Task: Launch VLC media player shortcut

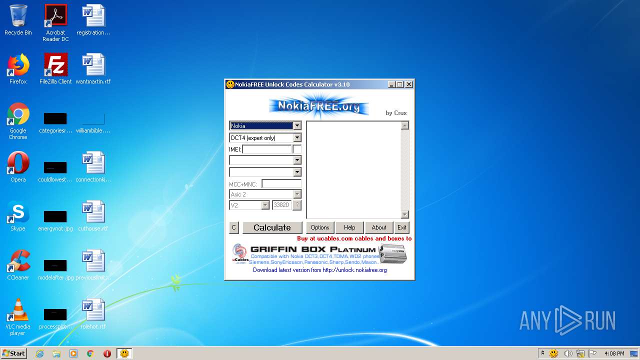Action: [18, 317]
